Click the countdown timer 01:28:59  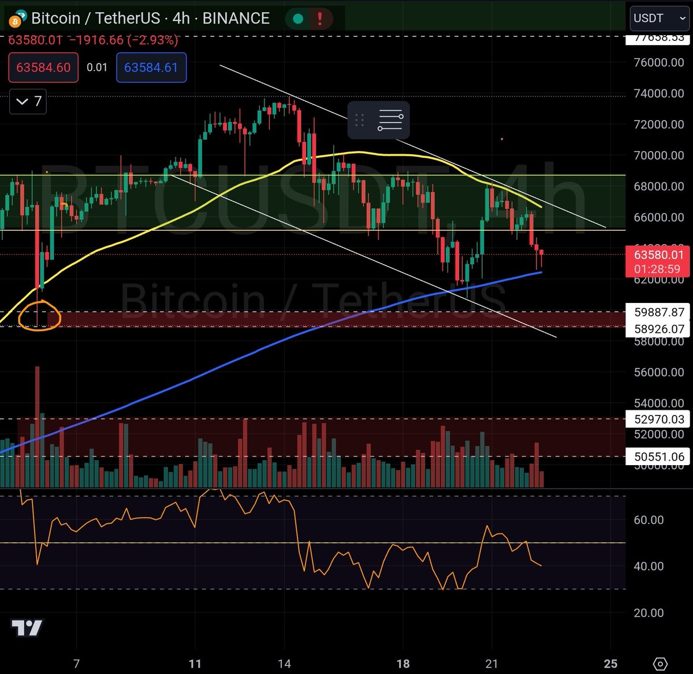[657, 269]
